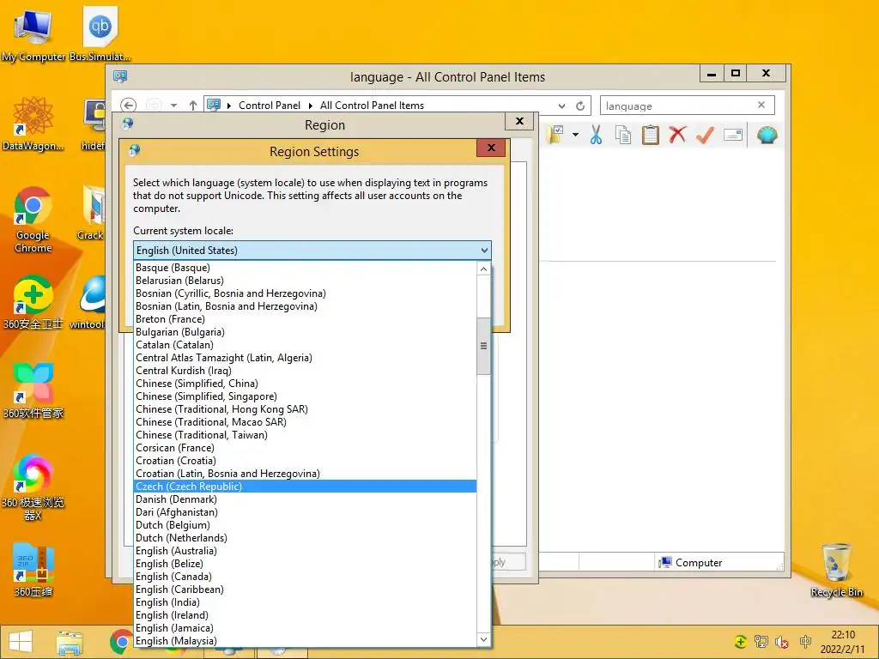Image resolution: width=879 pixels, height=659 pixels.
Task: Click the orange checkmark toolbar icon
Action: tap(705, 135)
